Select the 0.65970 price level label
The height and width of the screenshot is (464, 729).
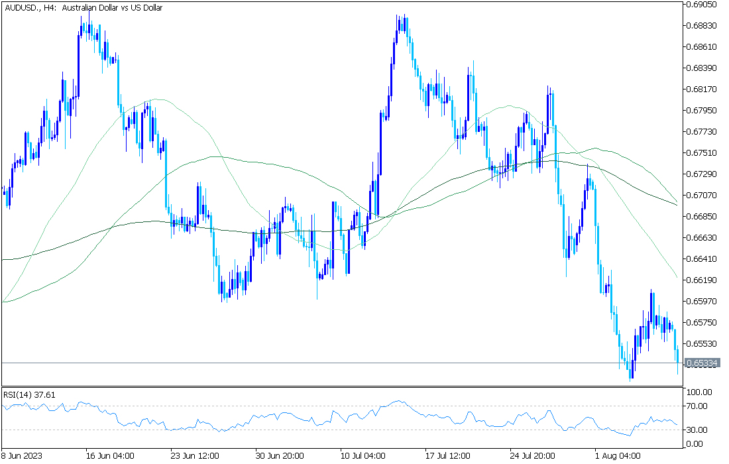click(702, 302)
